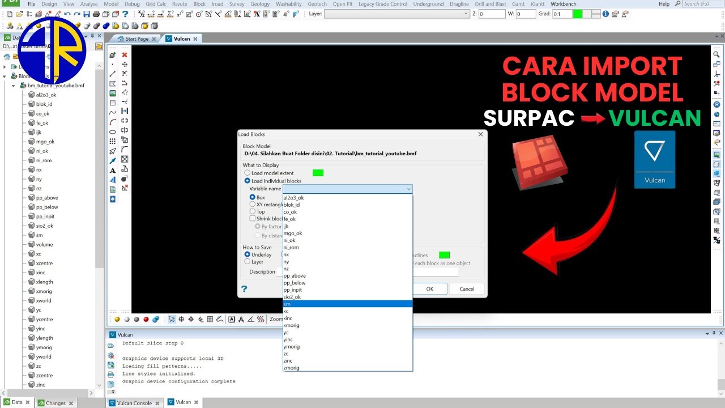Select the dotted Grid points tool

pos(113,141)
